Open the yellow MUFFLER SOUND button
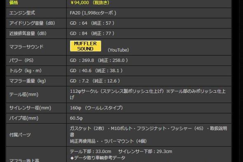The width and height of the screenshot is (243, 162). (x=86, y=46)
